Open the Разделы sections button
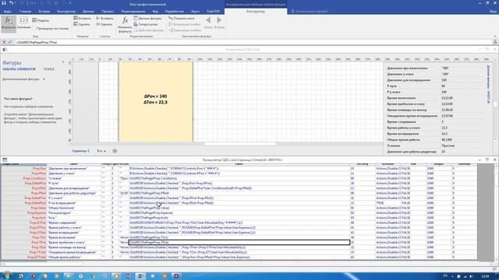Screen dimensions: 499x280 click(x=41, y=20)
